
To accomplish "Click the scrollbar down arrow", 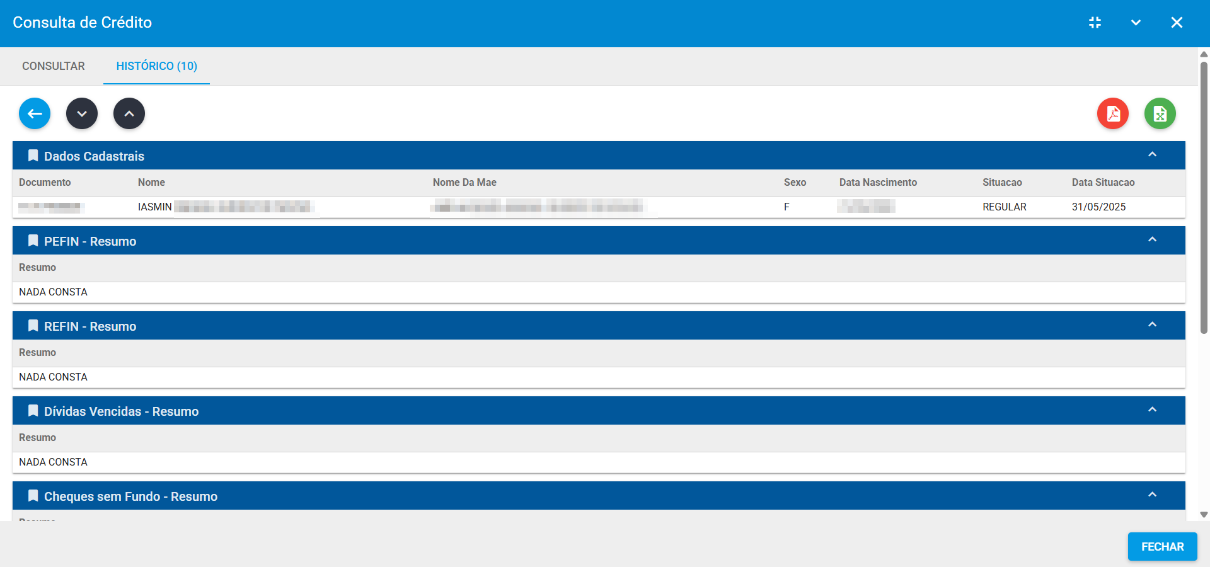I will [x=1204, y=515].
